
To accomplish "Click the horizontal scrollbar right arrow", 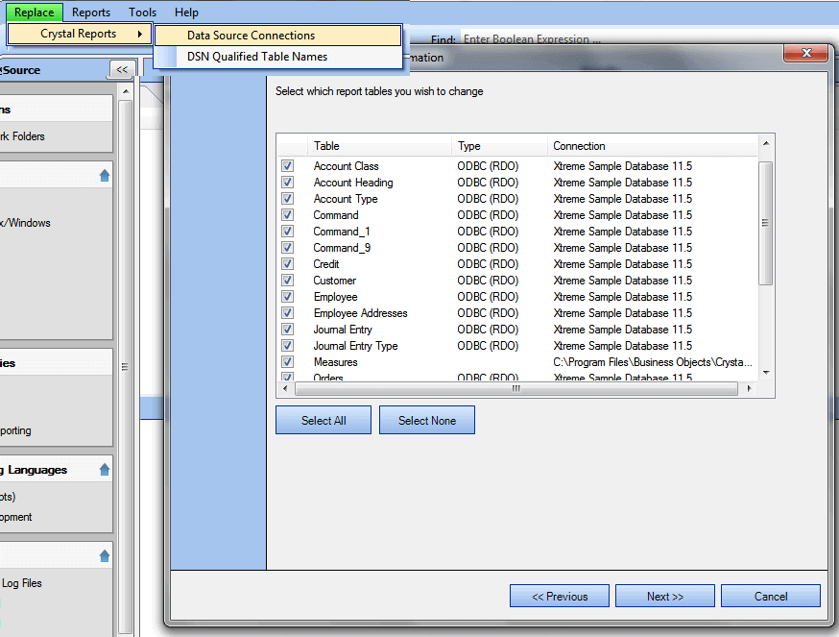I will coord(750,389).
